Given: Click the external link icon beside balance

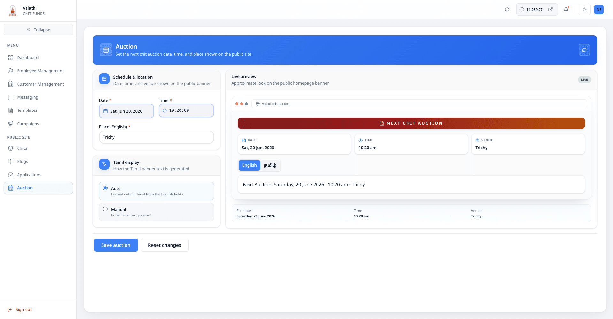Looking at the screenshot, I should coord(550,10).
